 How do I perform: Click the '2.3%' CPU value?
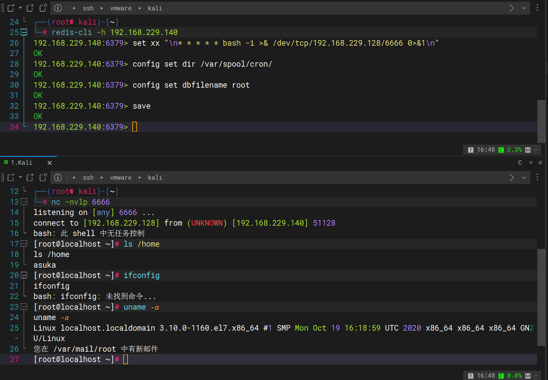click(514, 150)
